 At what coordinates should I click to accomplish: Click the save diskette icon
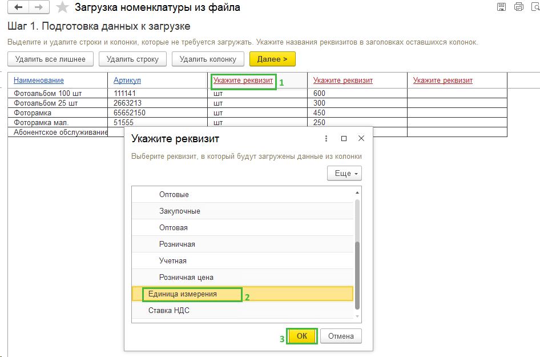click(501, 6)
